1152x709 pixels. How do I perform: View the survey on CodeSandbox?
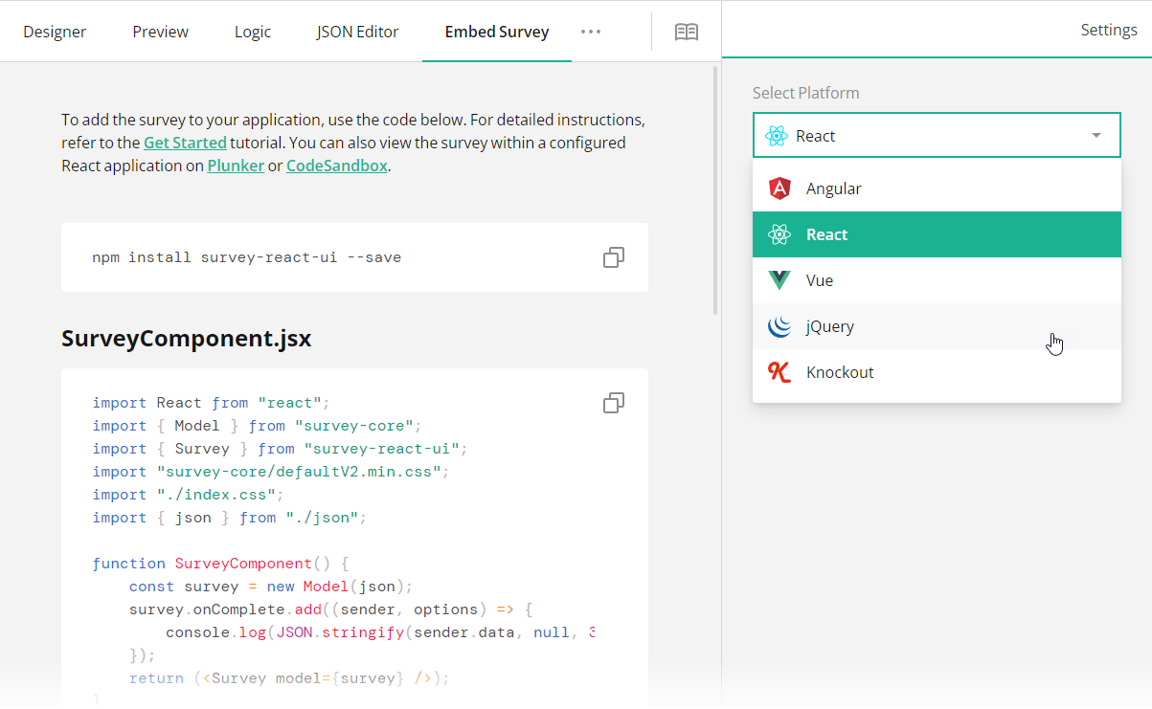coord(336,165)
